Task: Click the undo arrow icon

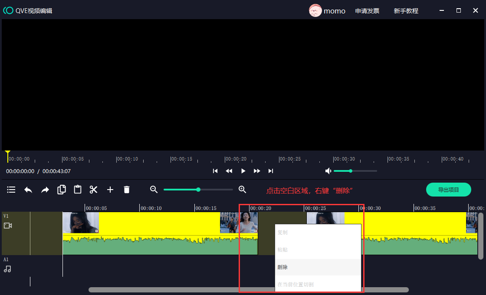Action: coord(28,190)
